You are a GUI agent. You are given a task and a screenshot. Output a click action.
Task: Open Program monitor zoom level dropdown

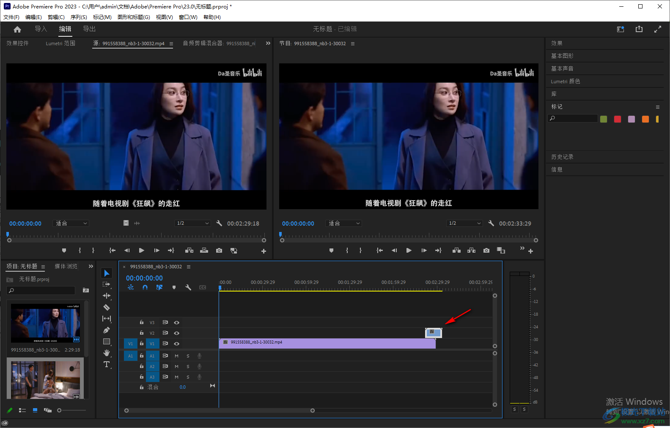343,223
